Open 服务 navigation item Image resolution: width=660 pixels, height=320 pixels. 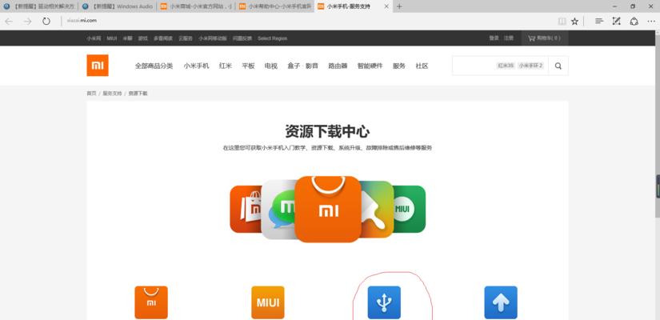[x=399, y=66]
